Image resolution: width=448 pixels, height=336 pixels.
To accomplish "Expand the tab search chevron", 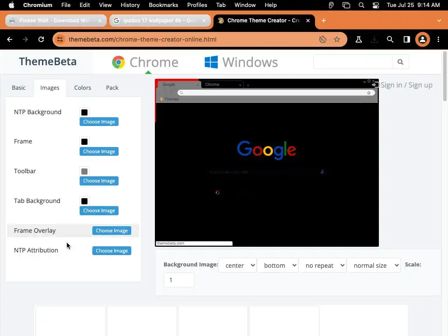I will [439, 21].
